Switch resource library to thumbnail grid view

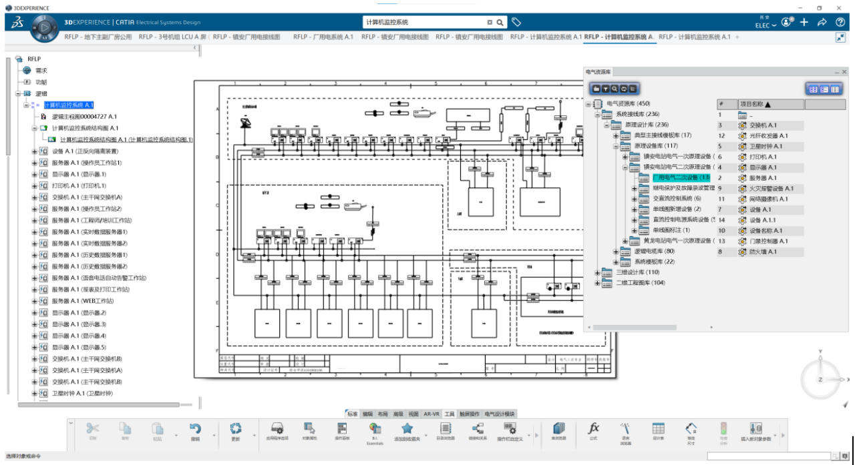814,89
